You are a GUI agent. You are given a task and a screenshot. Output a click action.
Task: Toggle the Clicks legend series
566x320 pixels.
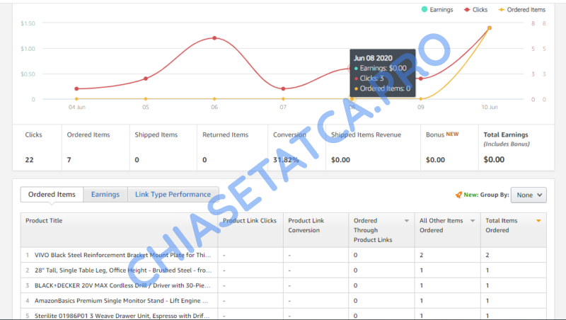point(475,10)
